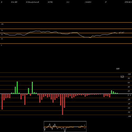Click the RSI value label 47.87
Image resolution: width=132 pixels, height=132 pixels.
[121, 33]
